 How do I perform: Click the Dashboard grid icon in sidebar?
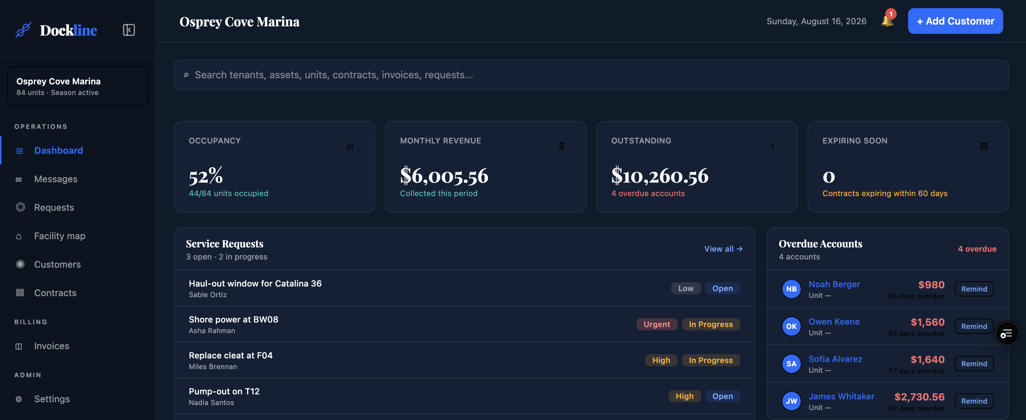[19, 151]
